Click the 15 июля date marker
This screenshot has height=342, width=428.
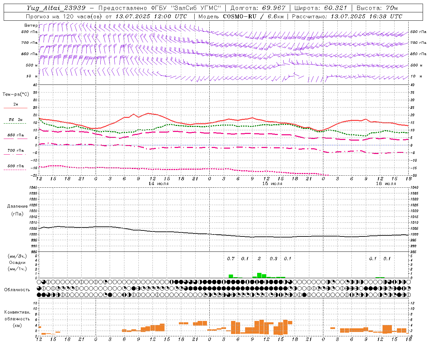point(272,184)
